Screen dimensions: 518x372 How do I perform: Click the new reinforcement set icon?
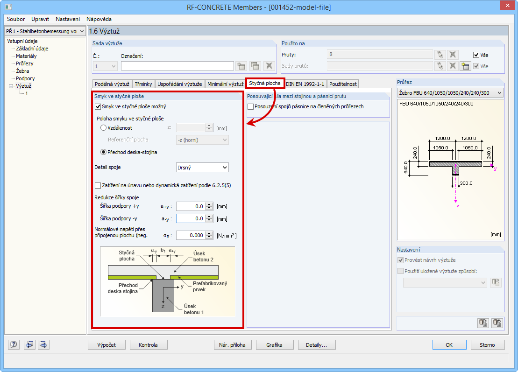pyautogui.click(x=241, y=66)
